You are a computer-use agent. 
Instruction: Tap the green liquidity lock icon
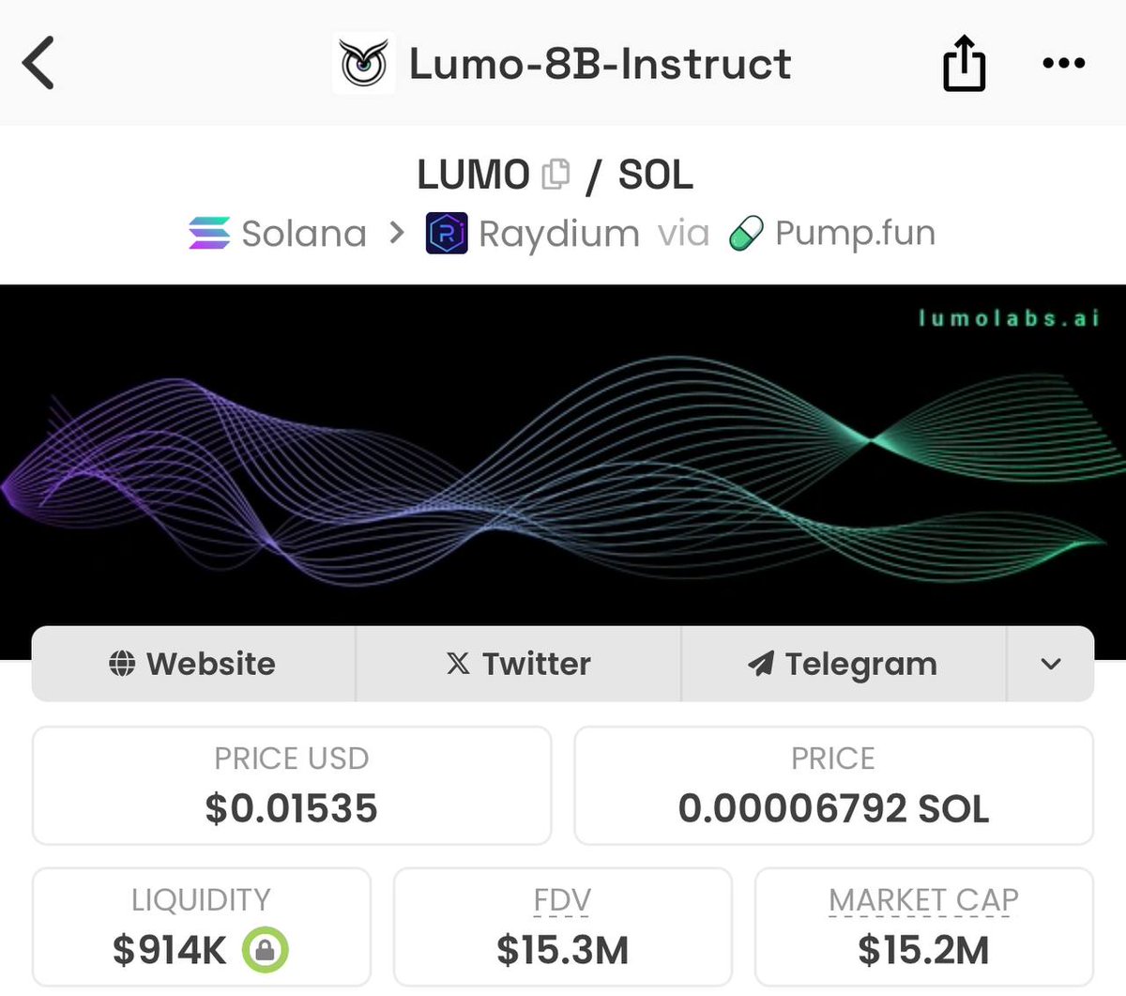click(x=265, y=950)
